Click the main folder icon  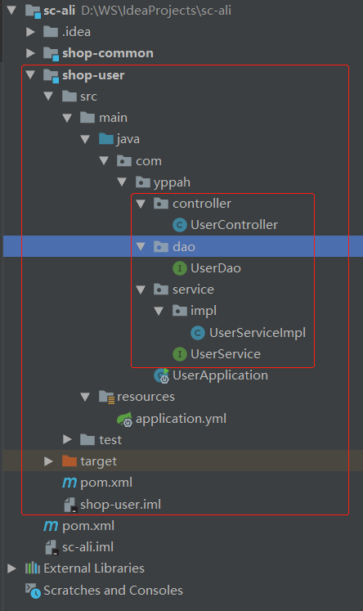pos(87,117)
